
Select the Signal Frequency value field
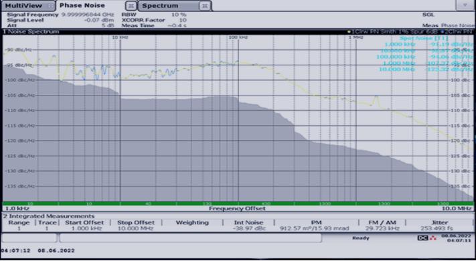pyautogui.click(x=88, y=15)
